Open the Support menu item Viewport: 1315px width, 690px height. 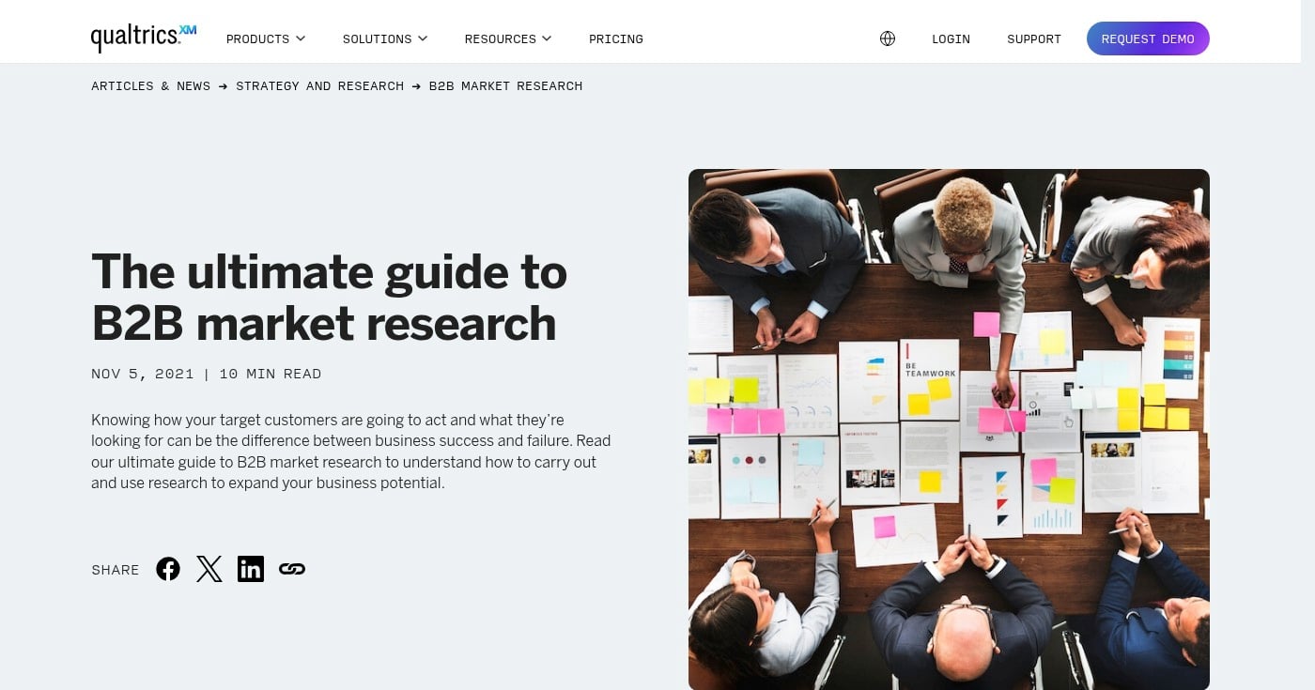coord(1034,38)
